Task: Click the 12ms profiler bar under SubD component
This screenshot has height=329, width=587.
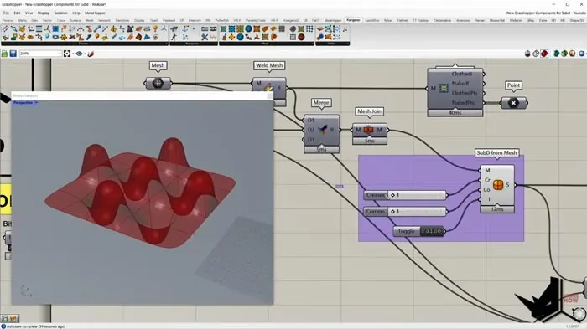Action: click(x=497, y=210)
